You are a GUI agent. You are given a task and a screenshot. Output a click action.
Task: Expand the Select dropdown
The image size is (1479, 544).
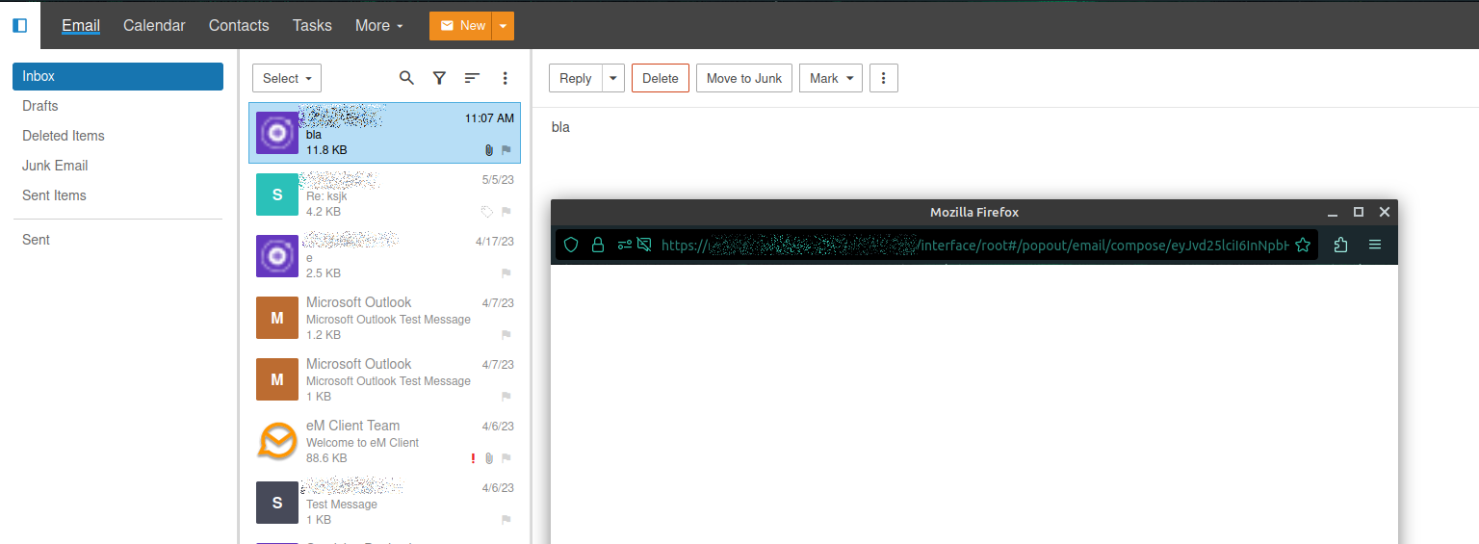[287, 78]
